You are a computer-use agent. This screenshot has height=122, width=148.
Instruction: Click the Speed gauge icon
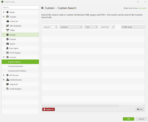tap(8, 44)
